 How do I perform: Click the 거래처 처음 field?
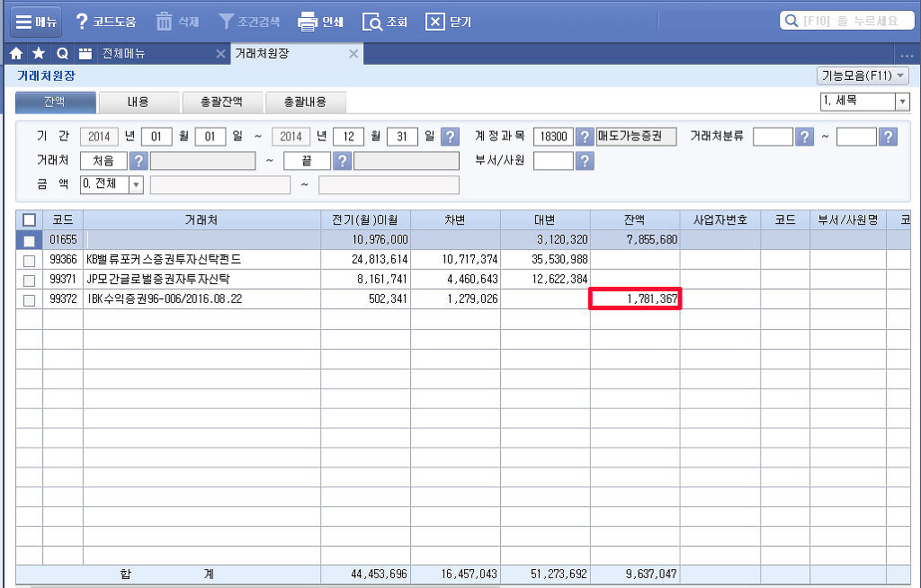pyautogui.click(x=103, y=160)
